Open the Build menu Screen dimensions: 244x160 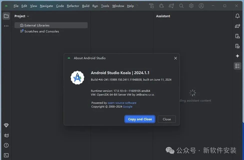tap(86, 6)
